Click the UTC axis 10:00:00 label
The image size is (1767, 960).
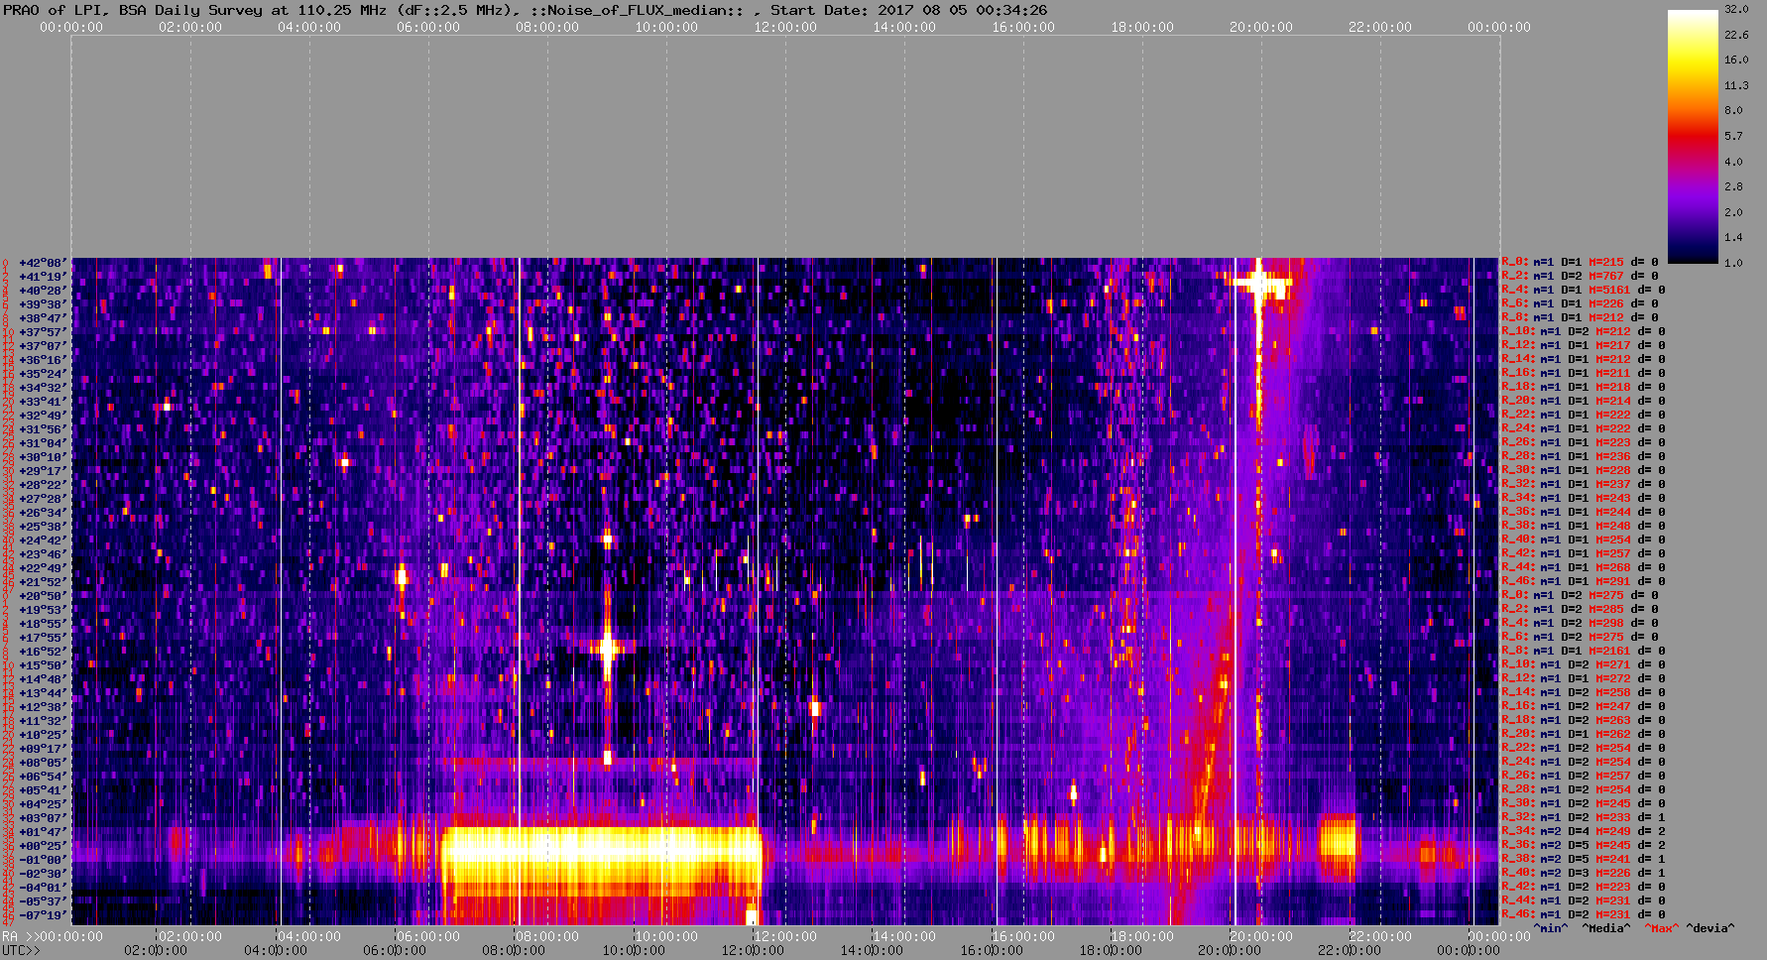point(635,951)
